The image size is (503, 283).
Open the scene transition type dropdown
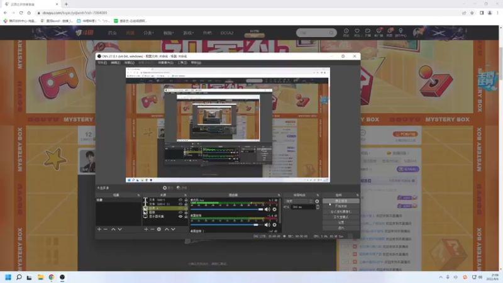pos(299,201)
